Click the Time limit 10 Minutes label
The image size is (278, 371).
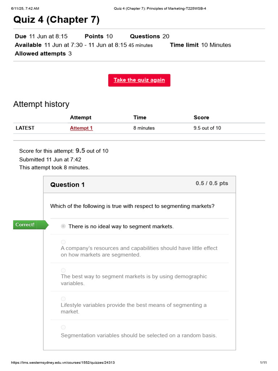(x=200, y=45)
